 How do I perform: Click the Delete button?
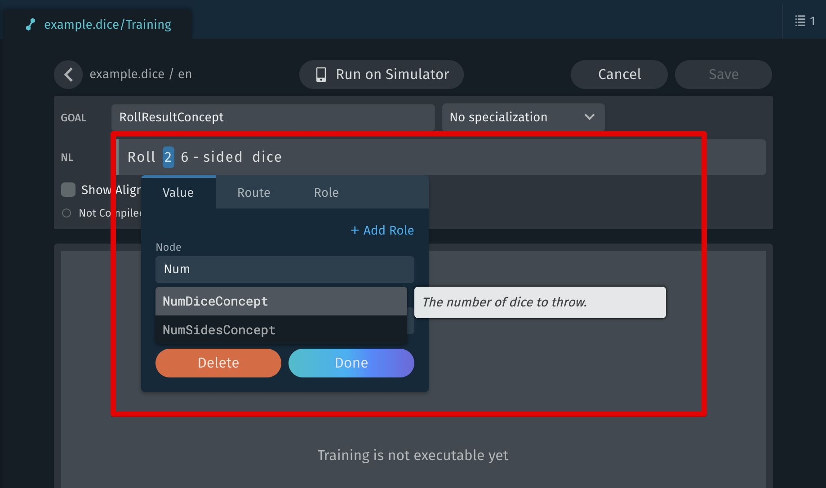tap(218, 363)
